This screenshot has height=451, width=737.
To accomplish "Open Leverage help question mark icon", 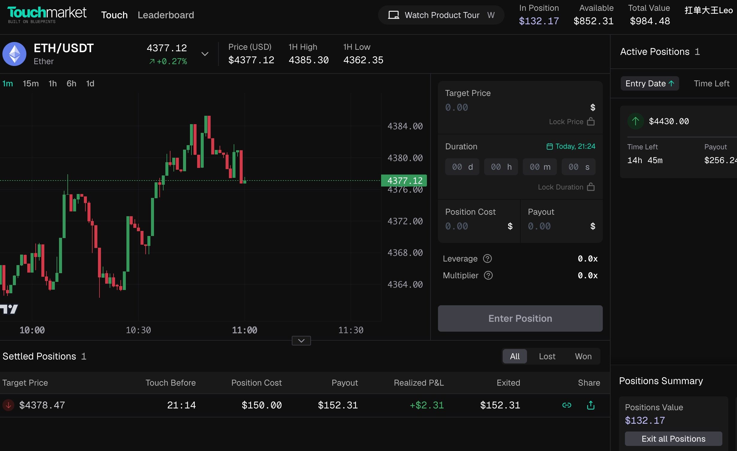I will 487,258.
